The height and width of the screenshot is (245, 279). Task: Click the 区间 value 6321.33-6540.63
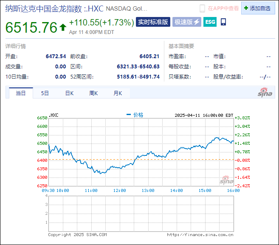tap(138, 67)
